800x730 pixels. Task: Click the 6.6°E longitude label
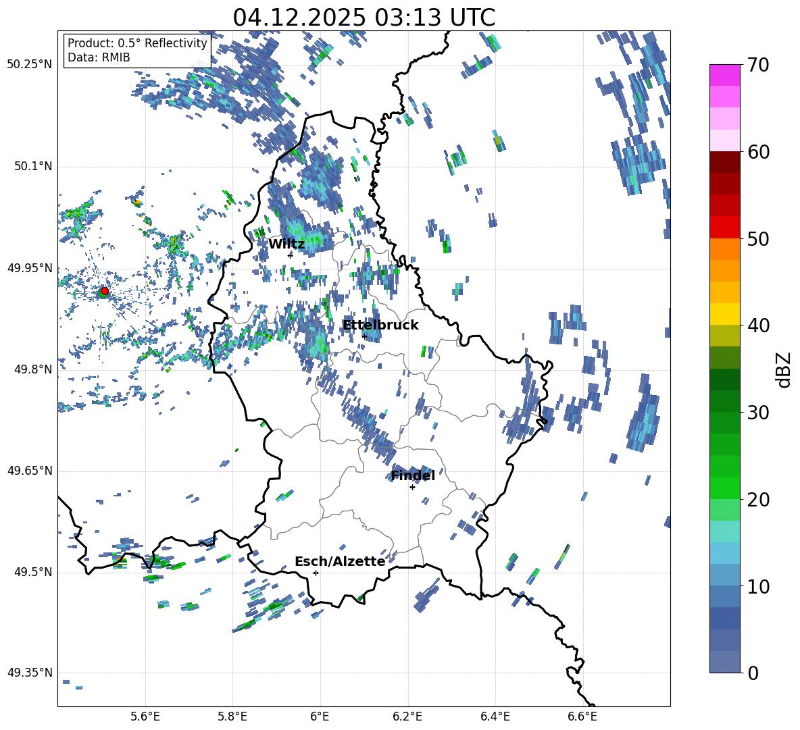click(582, 716)
